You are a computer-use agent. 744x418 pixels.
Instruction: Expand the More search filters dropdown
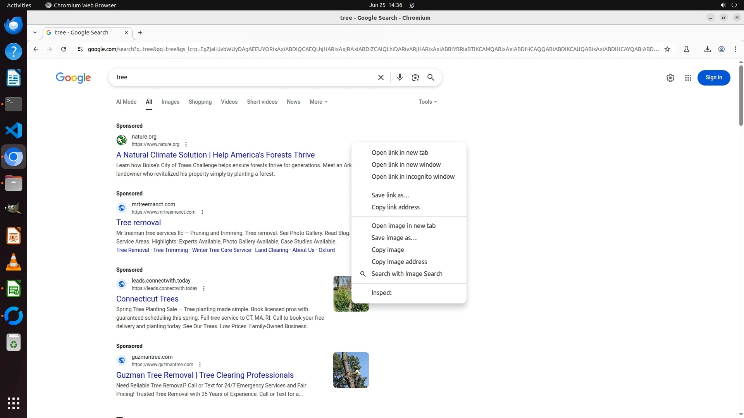click(x=318, y=102)
